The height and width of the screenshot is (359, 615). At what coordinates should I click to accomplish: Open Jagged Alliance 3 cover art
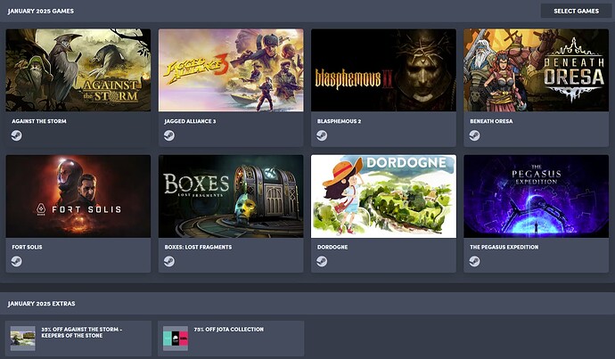click(x=231, y=69)
